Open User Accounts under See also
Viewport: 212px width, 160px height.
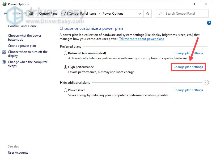[18, 153]
